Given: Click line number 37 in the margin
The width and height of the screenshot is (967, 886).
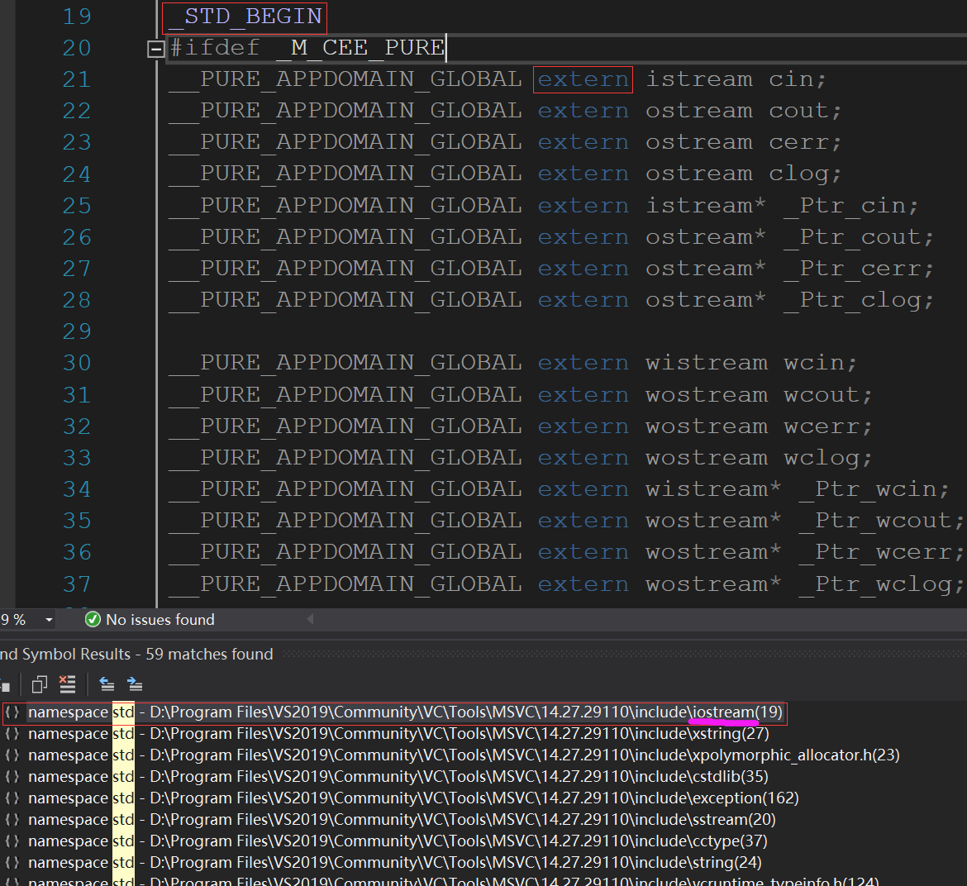Looking at the screenshot, I should 77,584.
